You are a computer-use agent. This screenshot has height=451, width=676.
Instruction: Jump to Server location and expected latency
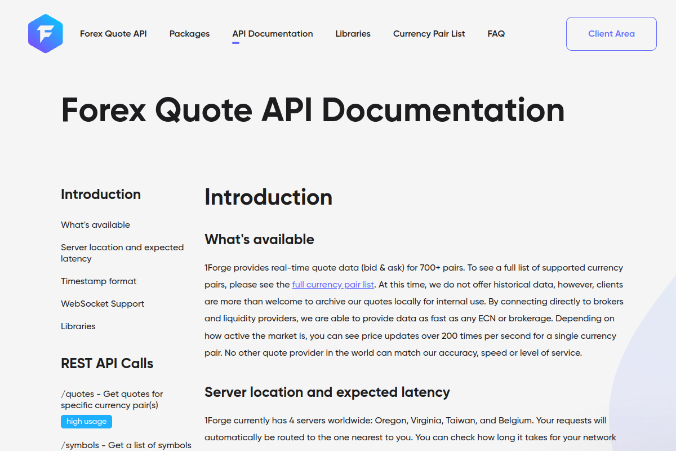click(x=122, y=253)
